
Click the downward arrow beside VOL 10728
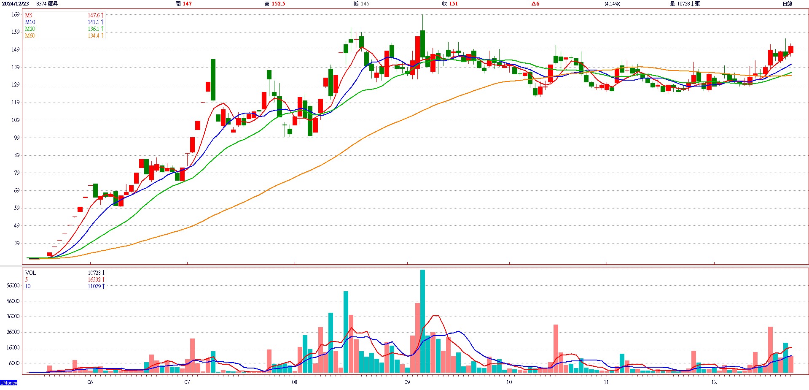click(103, 273)
